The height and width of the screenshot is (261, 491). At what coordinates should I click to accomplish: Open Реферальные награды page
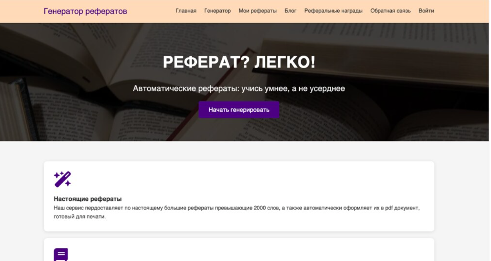333,11
